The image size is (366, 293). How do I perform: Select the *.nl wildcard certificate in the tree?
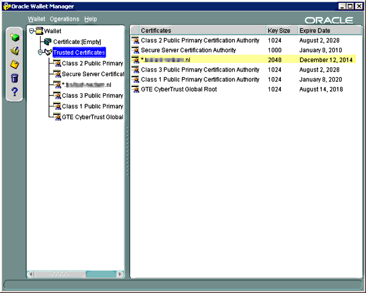[86, 85]
